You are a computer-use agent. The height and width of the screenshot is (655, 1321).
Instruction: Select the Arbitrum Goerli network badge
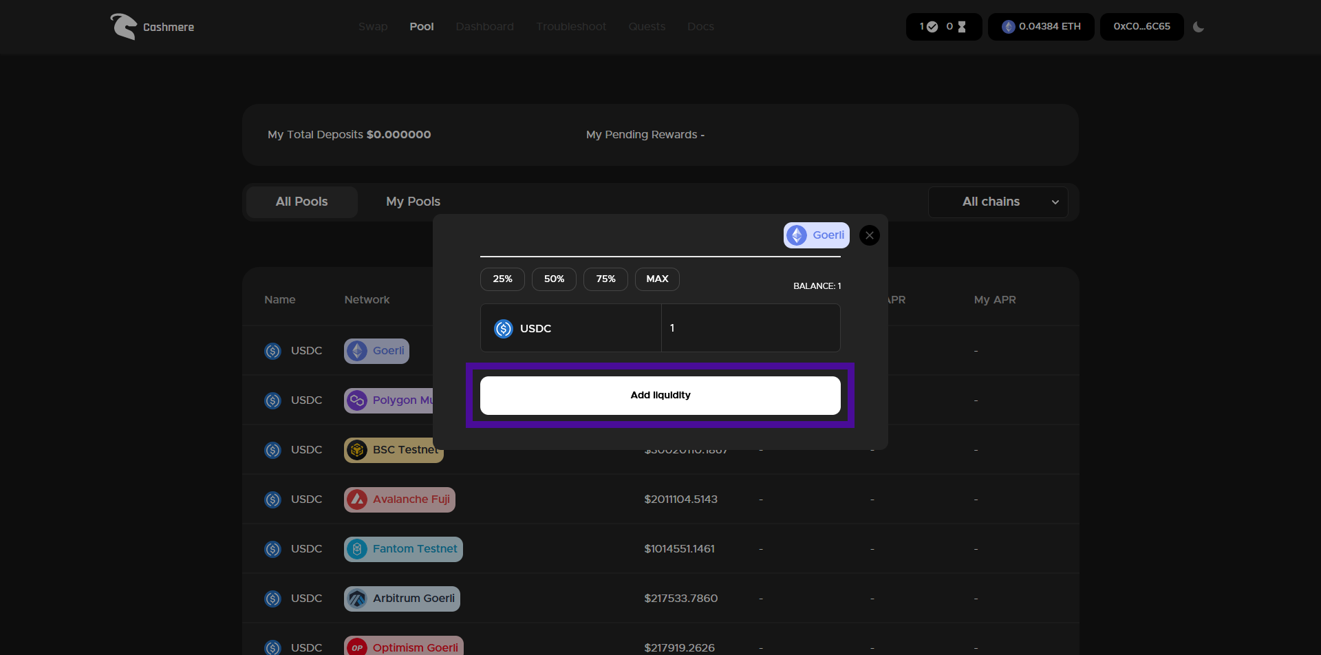(402, 599)
